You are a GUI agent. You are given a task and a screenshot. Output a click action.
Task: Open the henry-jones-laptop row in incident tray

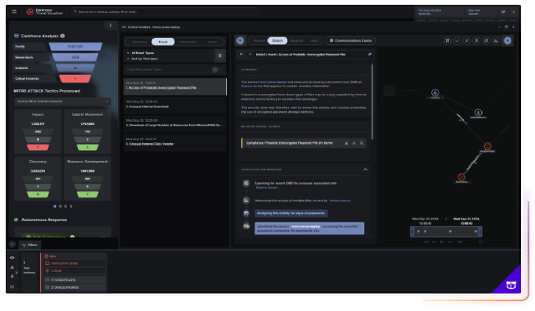pos(75,264)
